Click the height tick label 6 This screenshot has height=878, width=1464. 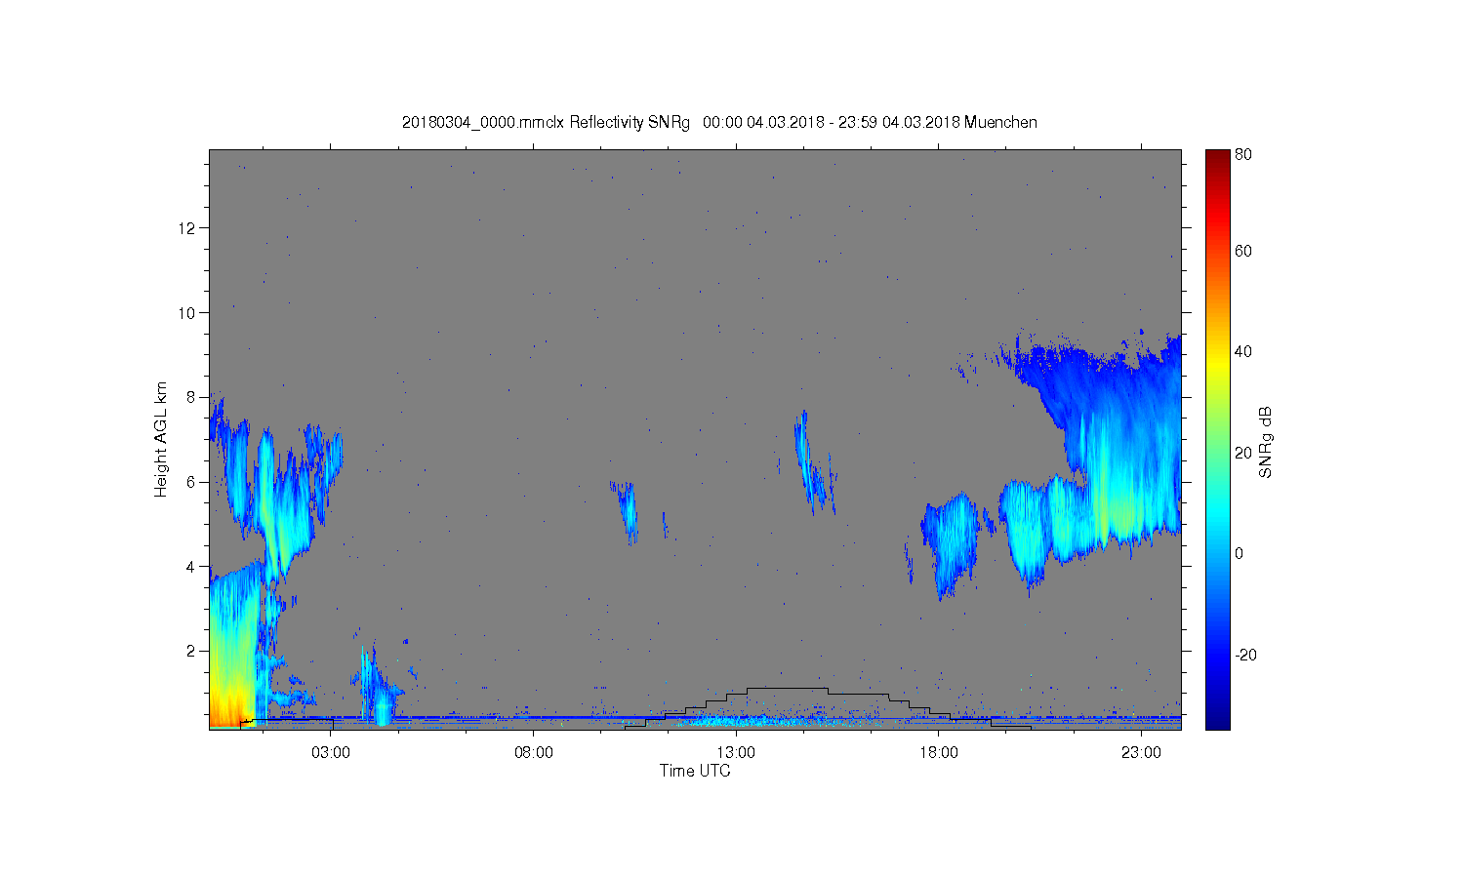pyautogui.click(x=192, y=482)
